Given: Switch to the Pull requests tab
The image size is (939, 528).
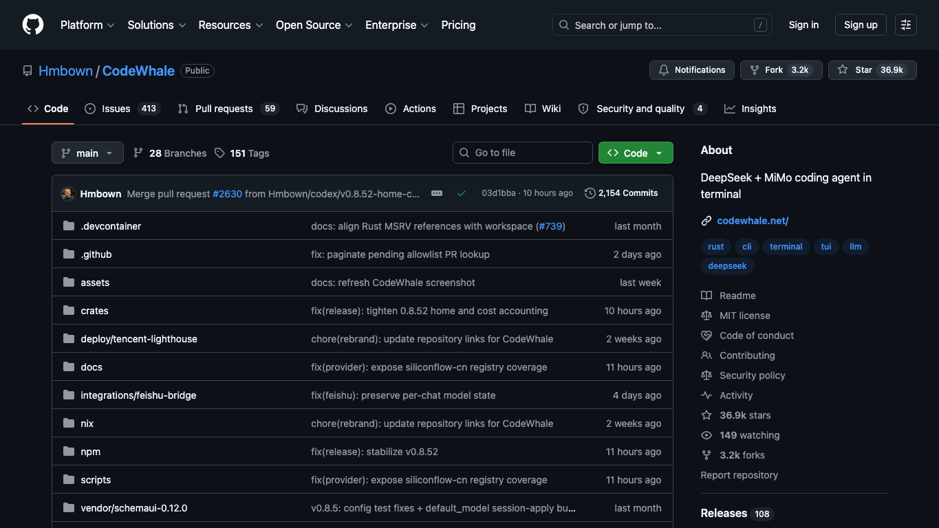Looking at the screenshot, I should (x=228, y=109).
